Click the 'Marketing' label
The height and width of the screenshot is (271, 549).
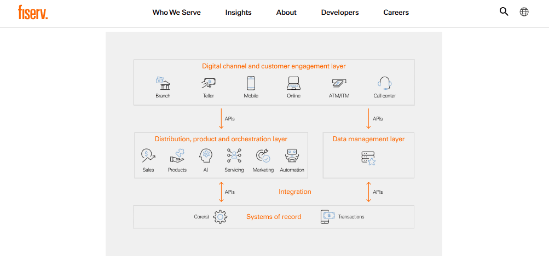pyautogui.click(x=263, y=170)
